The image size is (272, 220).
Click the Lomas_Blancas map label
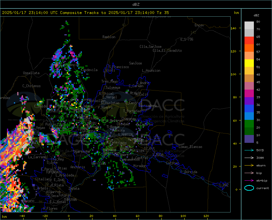coord(190,147)
